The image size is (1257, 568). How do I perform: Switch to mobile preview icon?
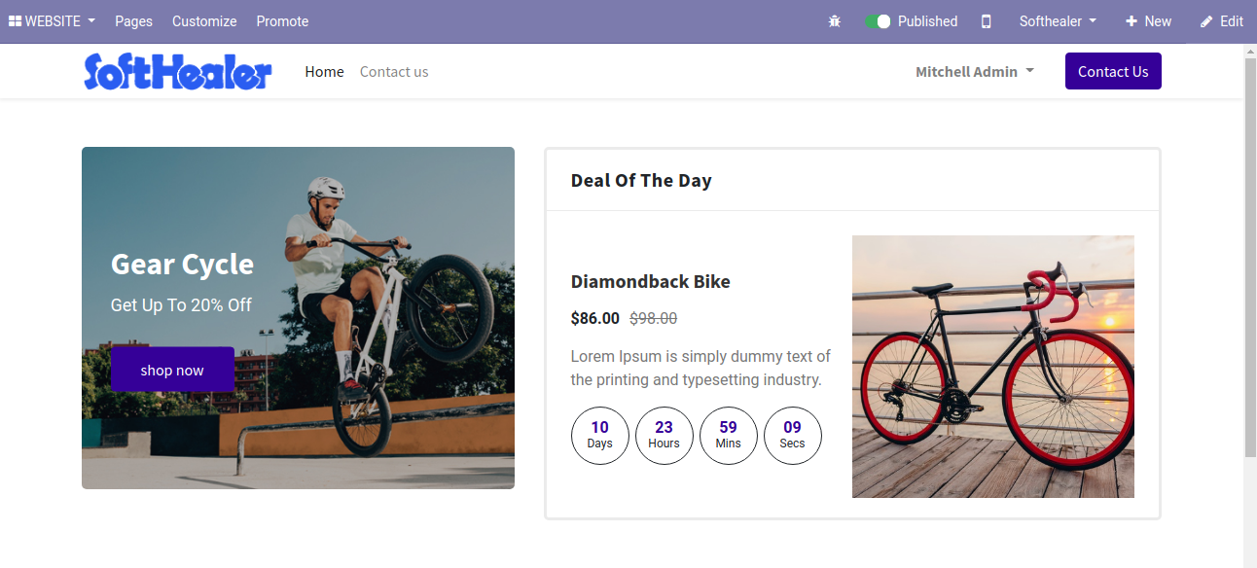point(986,21)
